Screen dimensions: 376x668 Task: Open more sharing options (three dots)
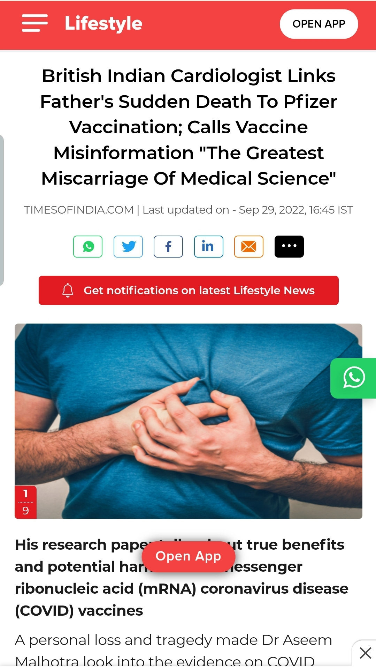pyautogui.click(x=289, y=246)
